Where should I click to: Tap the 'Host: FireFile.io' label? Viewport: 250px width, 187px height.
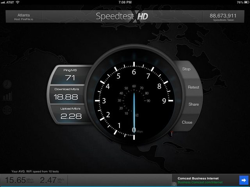23,19
